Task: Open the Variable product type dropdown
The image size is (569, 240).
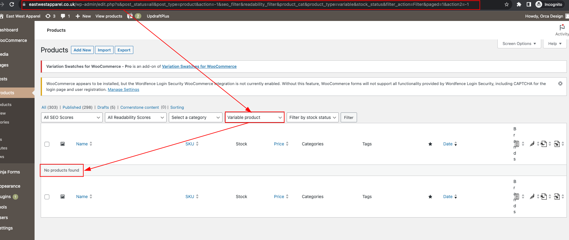Action: pyautogui.click(x=255, y=117)
